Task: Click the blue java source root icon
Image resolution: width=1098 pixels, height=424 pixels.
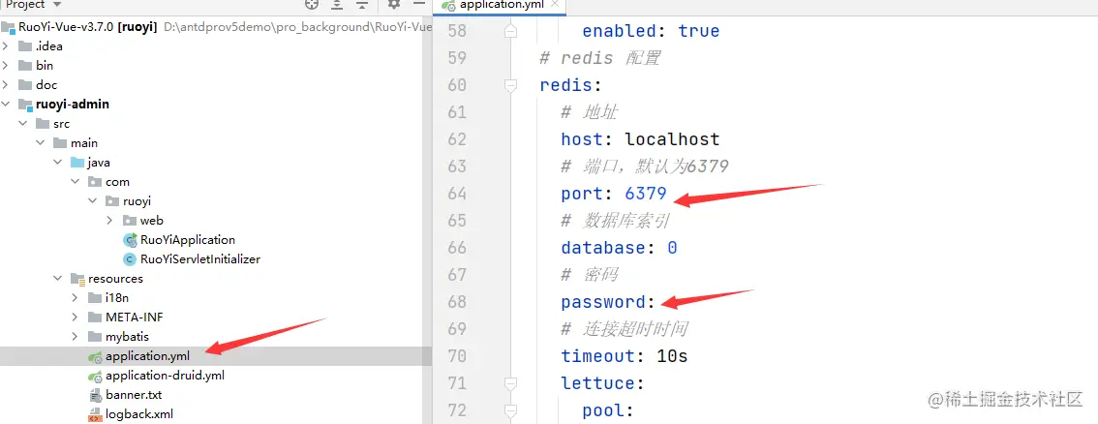Action: pyautogui.click(x=77, y=163)
